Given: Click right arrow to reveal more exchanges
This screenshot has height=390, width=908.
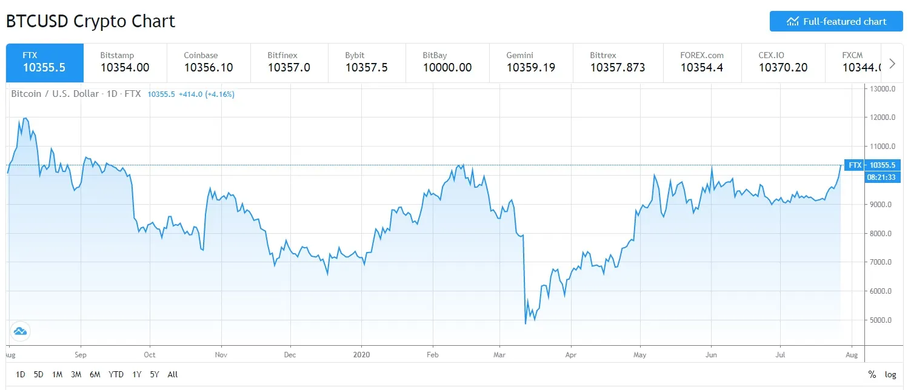Looking at the screenshot, I should [892, 63].
